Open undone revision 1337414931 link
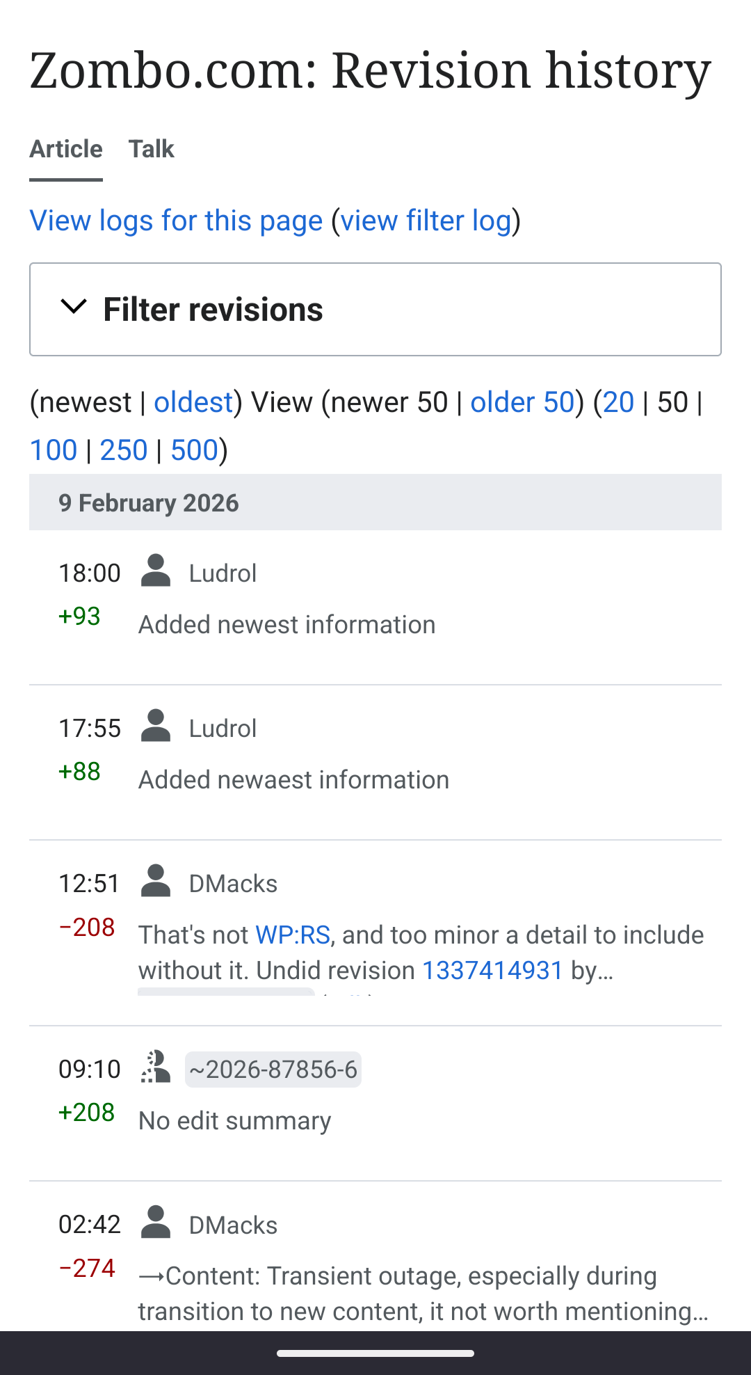 point(492,970)
